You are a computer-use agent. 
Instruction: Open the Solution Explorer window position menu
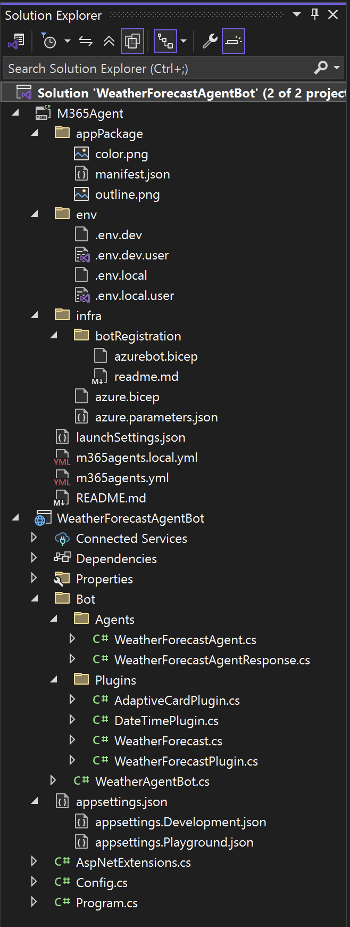(296, 14)
